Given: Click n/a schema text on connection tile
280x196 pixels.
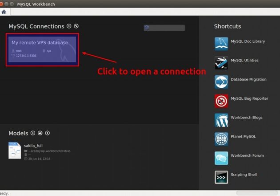Looking at the screenshot, I should (x=49, y=51).
